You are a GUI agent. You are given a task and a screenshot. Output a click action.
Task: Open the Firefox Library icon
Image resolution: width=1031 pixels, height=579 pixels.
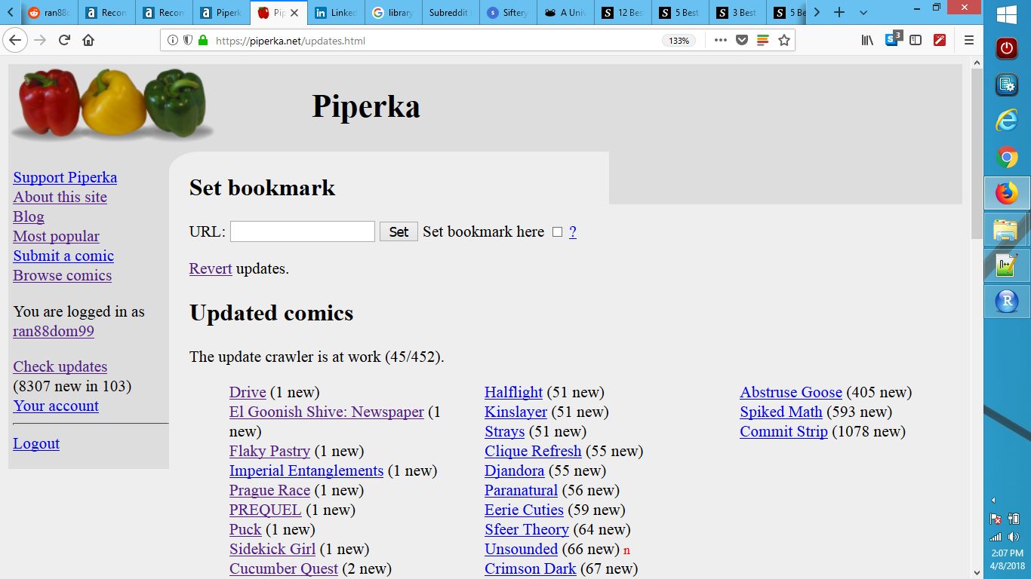coord(867,40)
